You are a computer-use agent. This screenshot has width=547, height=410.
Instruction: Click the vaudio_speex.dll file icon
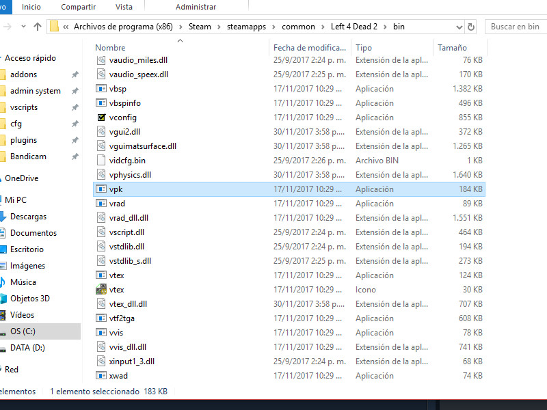(101, 74)
